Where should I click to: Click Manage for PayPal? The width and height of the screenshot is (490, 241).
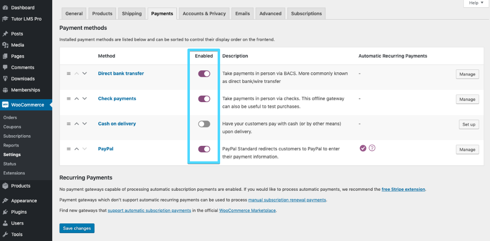point(467,150)
